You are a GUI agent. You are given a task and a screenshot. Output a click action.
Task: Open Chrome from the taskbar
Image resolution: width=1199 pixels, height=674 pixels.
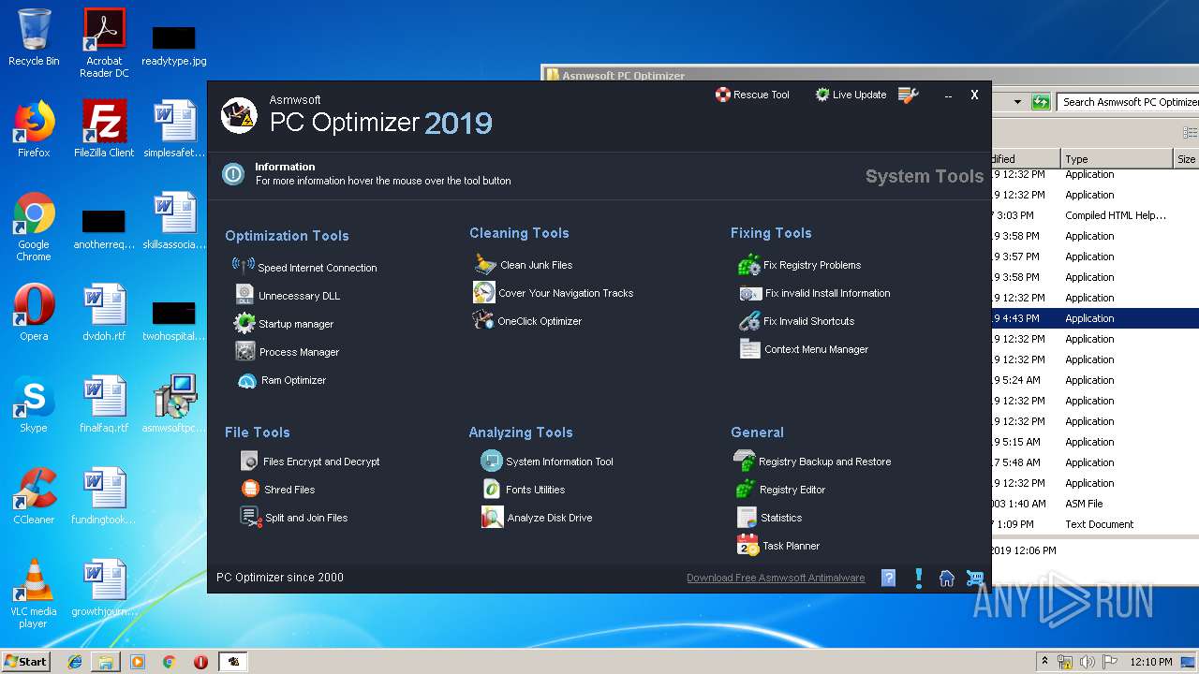(169, 662)
